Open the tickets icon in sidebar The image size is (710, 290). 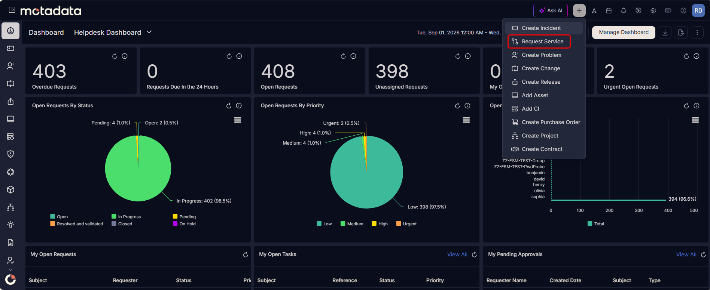[x=10, y=48]
